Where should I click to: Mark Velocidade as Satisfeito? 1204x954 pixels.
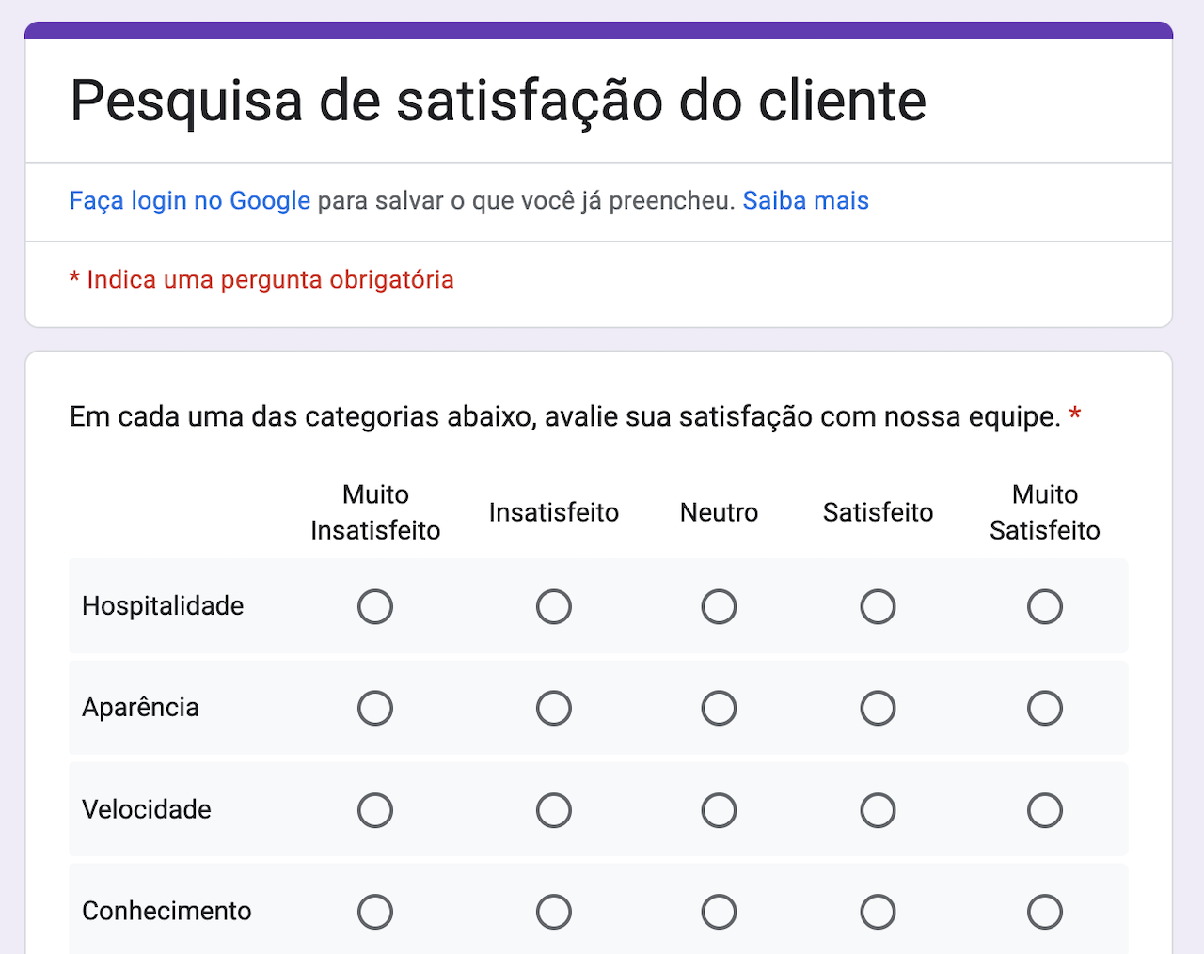[x=878, y=810]
